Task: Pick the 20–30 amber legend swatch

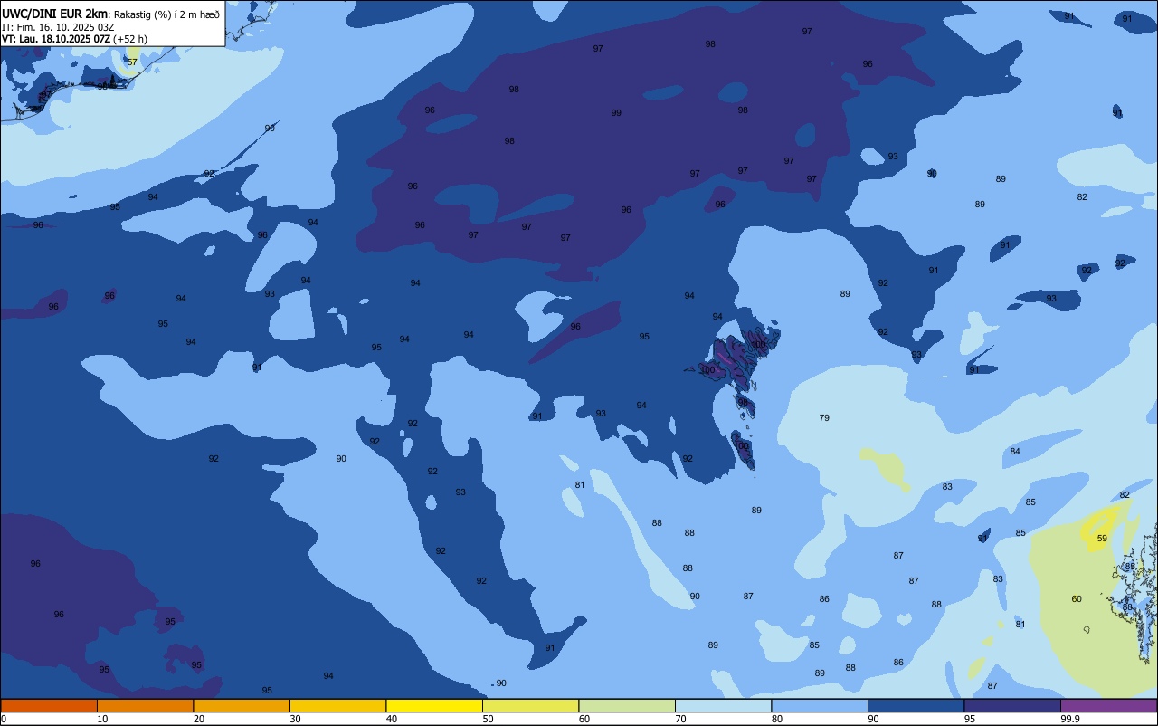Action: point(242,705)
